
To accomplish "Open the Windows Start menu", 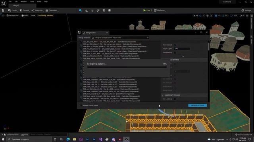I will pyautogui.click(x=3, y=139).
